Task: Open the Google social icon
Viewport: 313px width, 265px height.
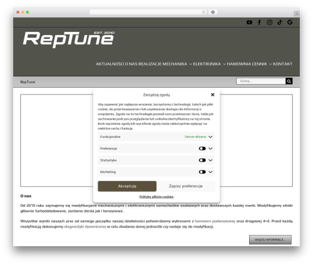Action: coord(290,23)
